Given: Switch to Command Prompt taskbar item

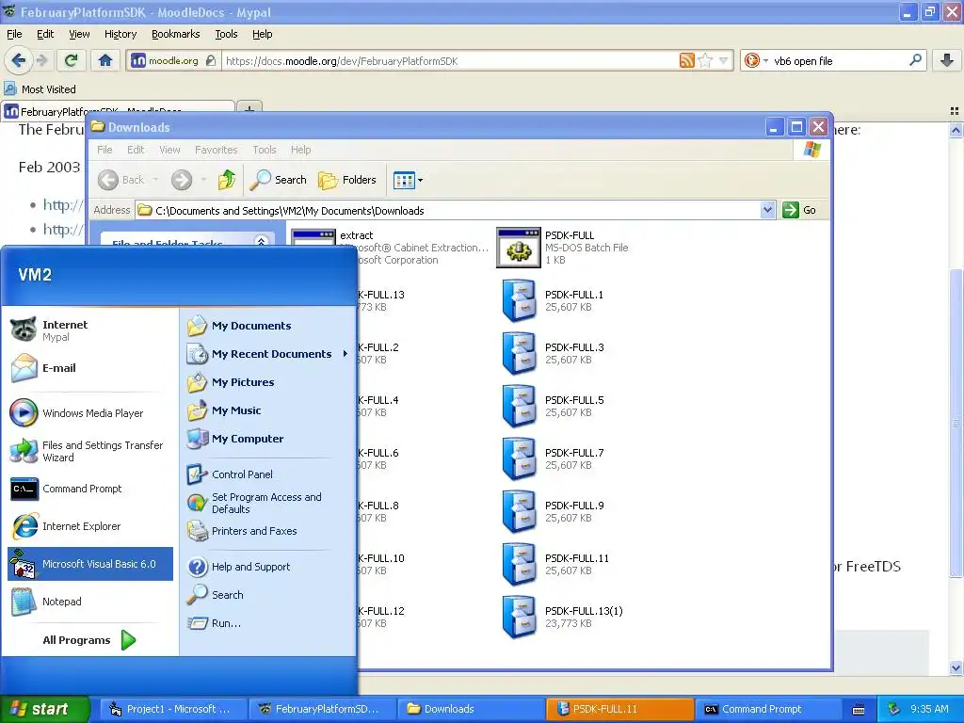Looking at the screenshot, I should coord(768,709).
